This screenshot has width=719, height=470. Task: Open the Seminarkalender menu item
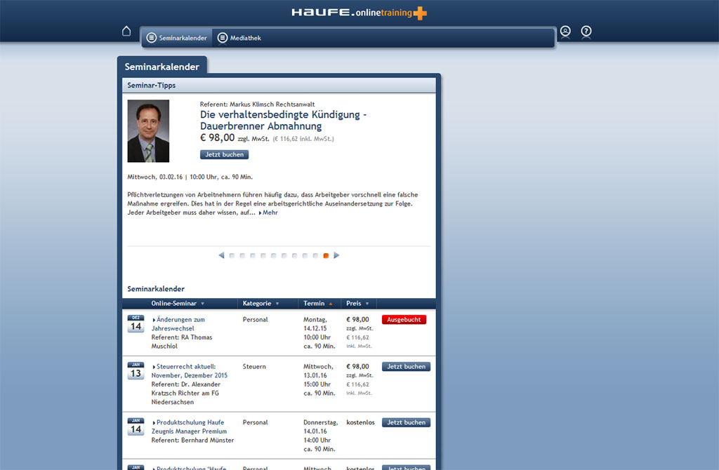coord(176,38)
